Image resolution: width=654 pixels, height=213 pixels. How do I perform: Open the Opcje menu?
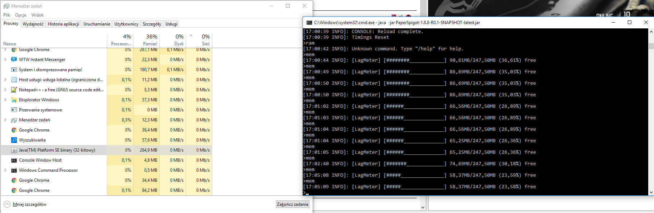pyautogui.click(x=21, y=15)
